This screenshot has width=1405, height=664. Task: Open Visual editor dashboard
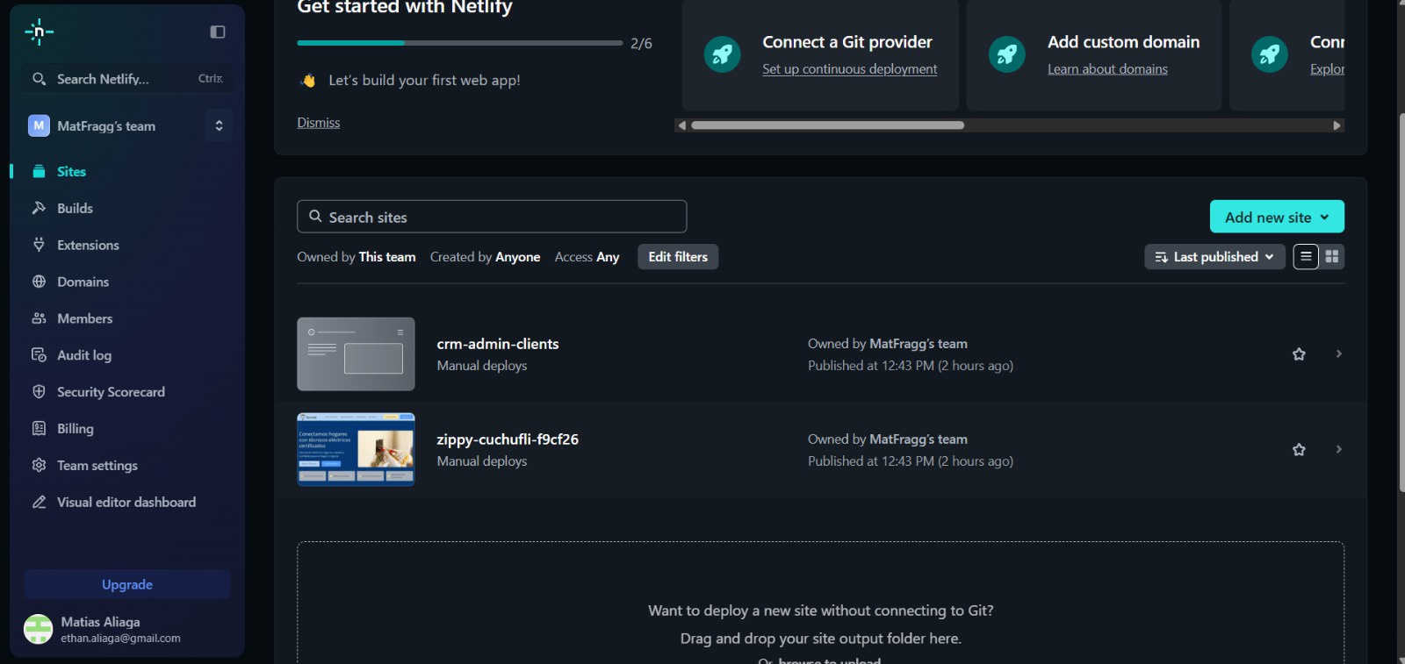coord(127,503)
